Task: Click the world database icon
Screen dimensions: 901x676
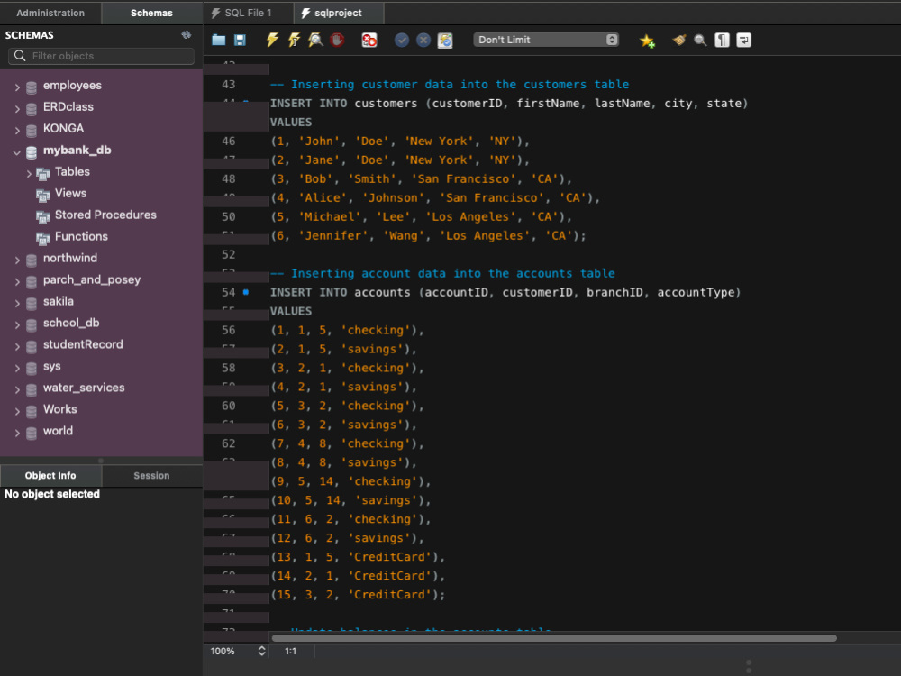Action: (32, 433)
